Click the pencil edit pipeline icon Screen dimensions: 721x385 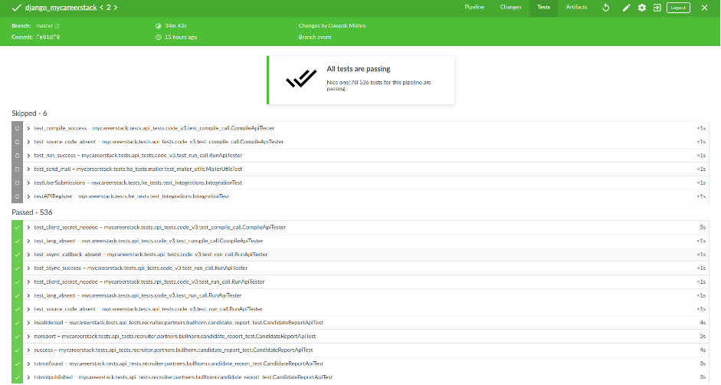(626, 8)
